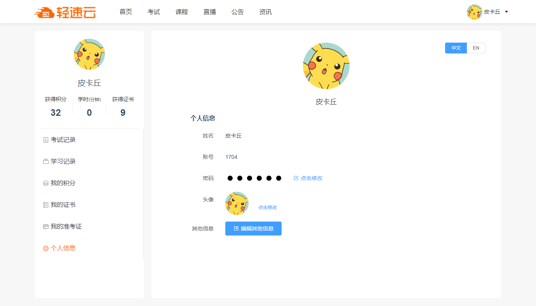Click the pencil icon in 编辑其他信息 button
The height and width of the screenshot is (306, 536).
pyautogui.click(x=236, y=229)
